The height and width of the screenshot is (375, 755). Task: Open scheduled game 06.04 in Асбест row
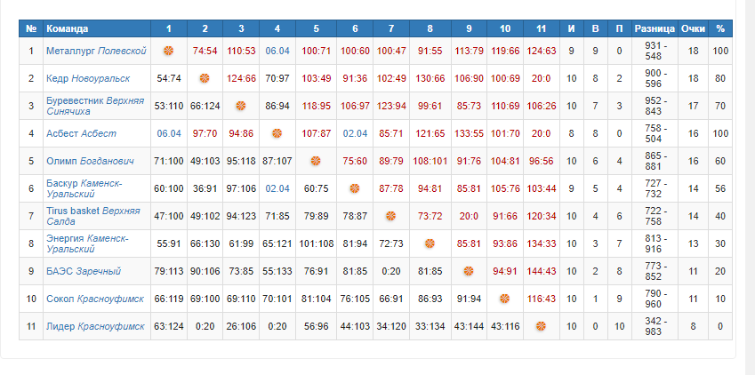coord(169,133)
